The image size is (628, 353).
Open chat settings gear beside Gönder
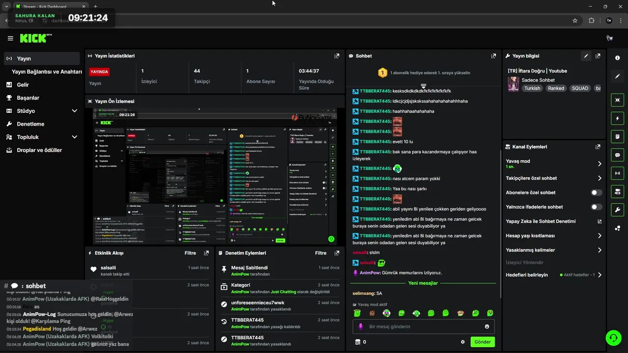point(463,342)
